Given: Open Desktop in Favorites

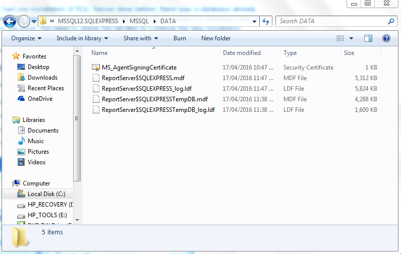Looking at the screenshot, I should tap(38, 67).
